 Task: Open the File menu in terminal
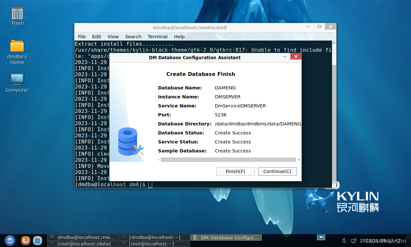[x=82, y=37]
